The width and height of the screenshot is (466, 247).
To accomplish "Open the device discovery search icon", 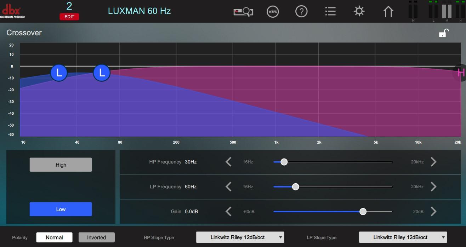I will [x=243, y=12].
